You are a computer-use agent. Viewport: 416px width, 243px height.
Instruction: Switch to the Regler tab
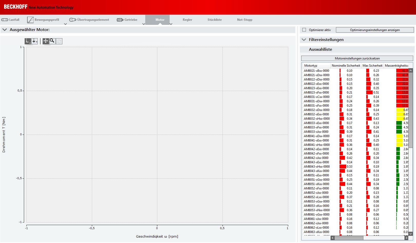click(x=187, y=20)
